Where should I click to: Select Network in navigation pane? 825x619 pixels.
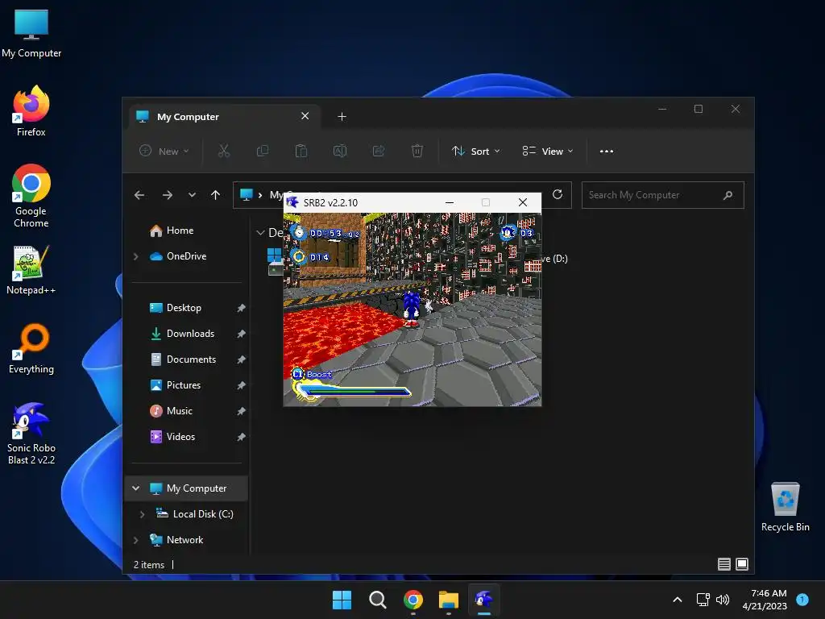[176, 540]
